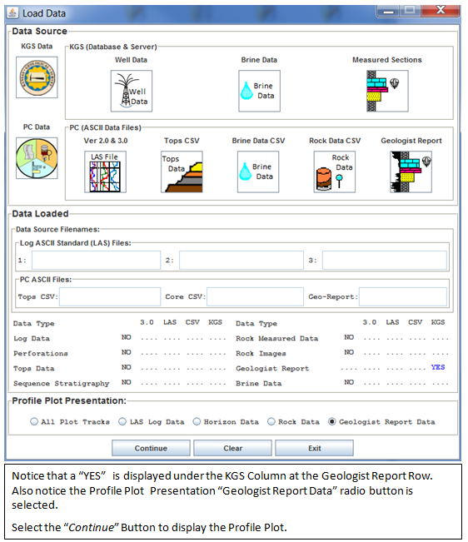Click the blue YES in Geologist Report row
Viewport: 468px width, 542px height.
[x=438, y=367]
